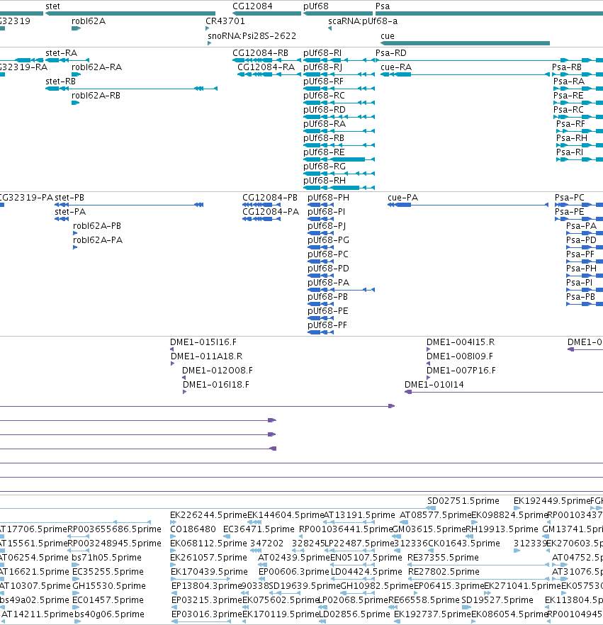Select the stet-RB transcript line

click(x=132, y=89)
